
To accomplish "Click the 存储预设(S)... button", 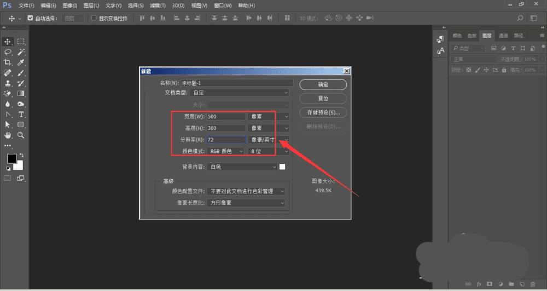I will [x=323, y=112].
